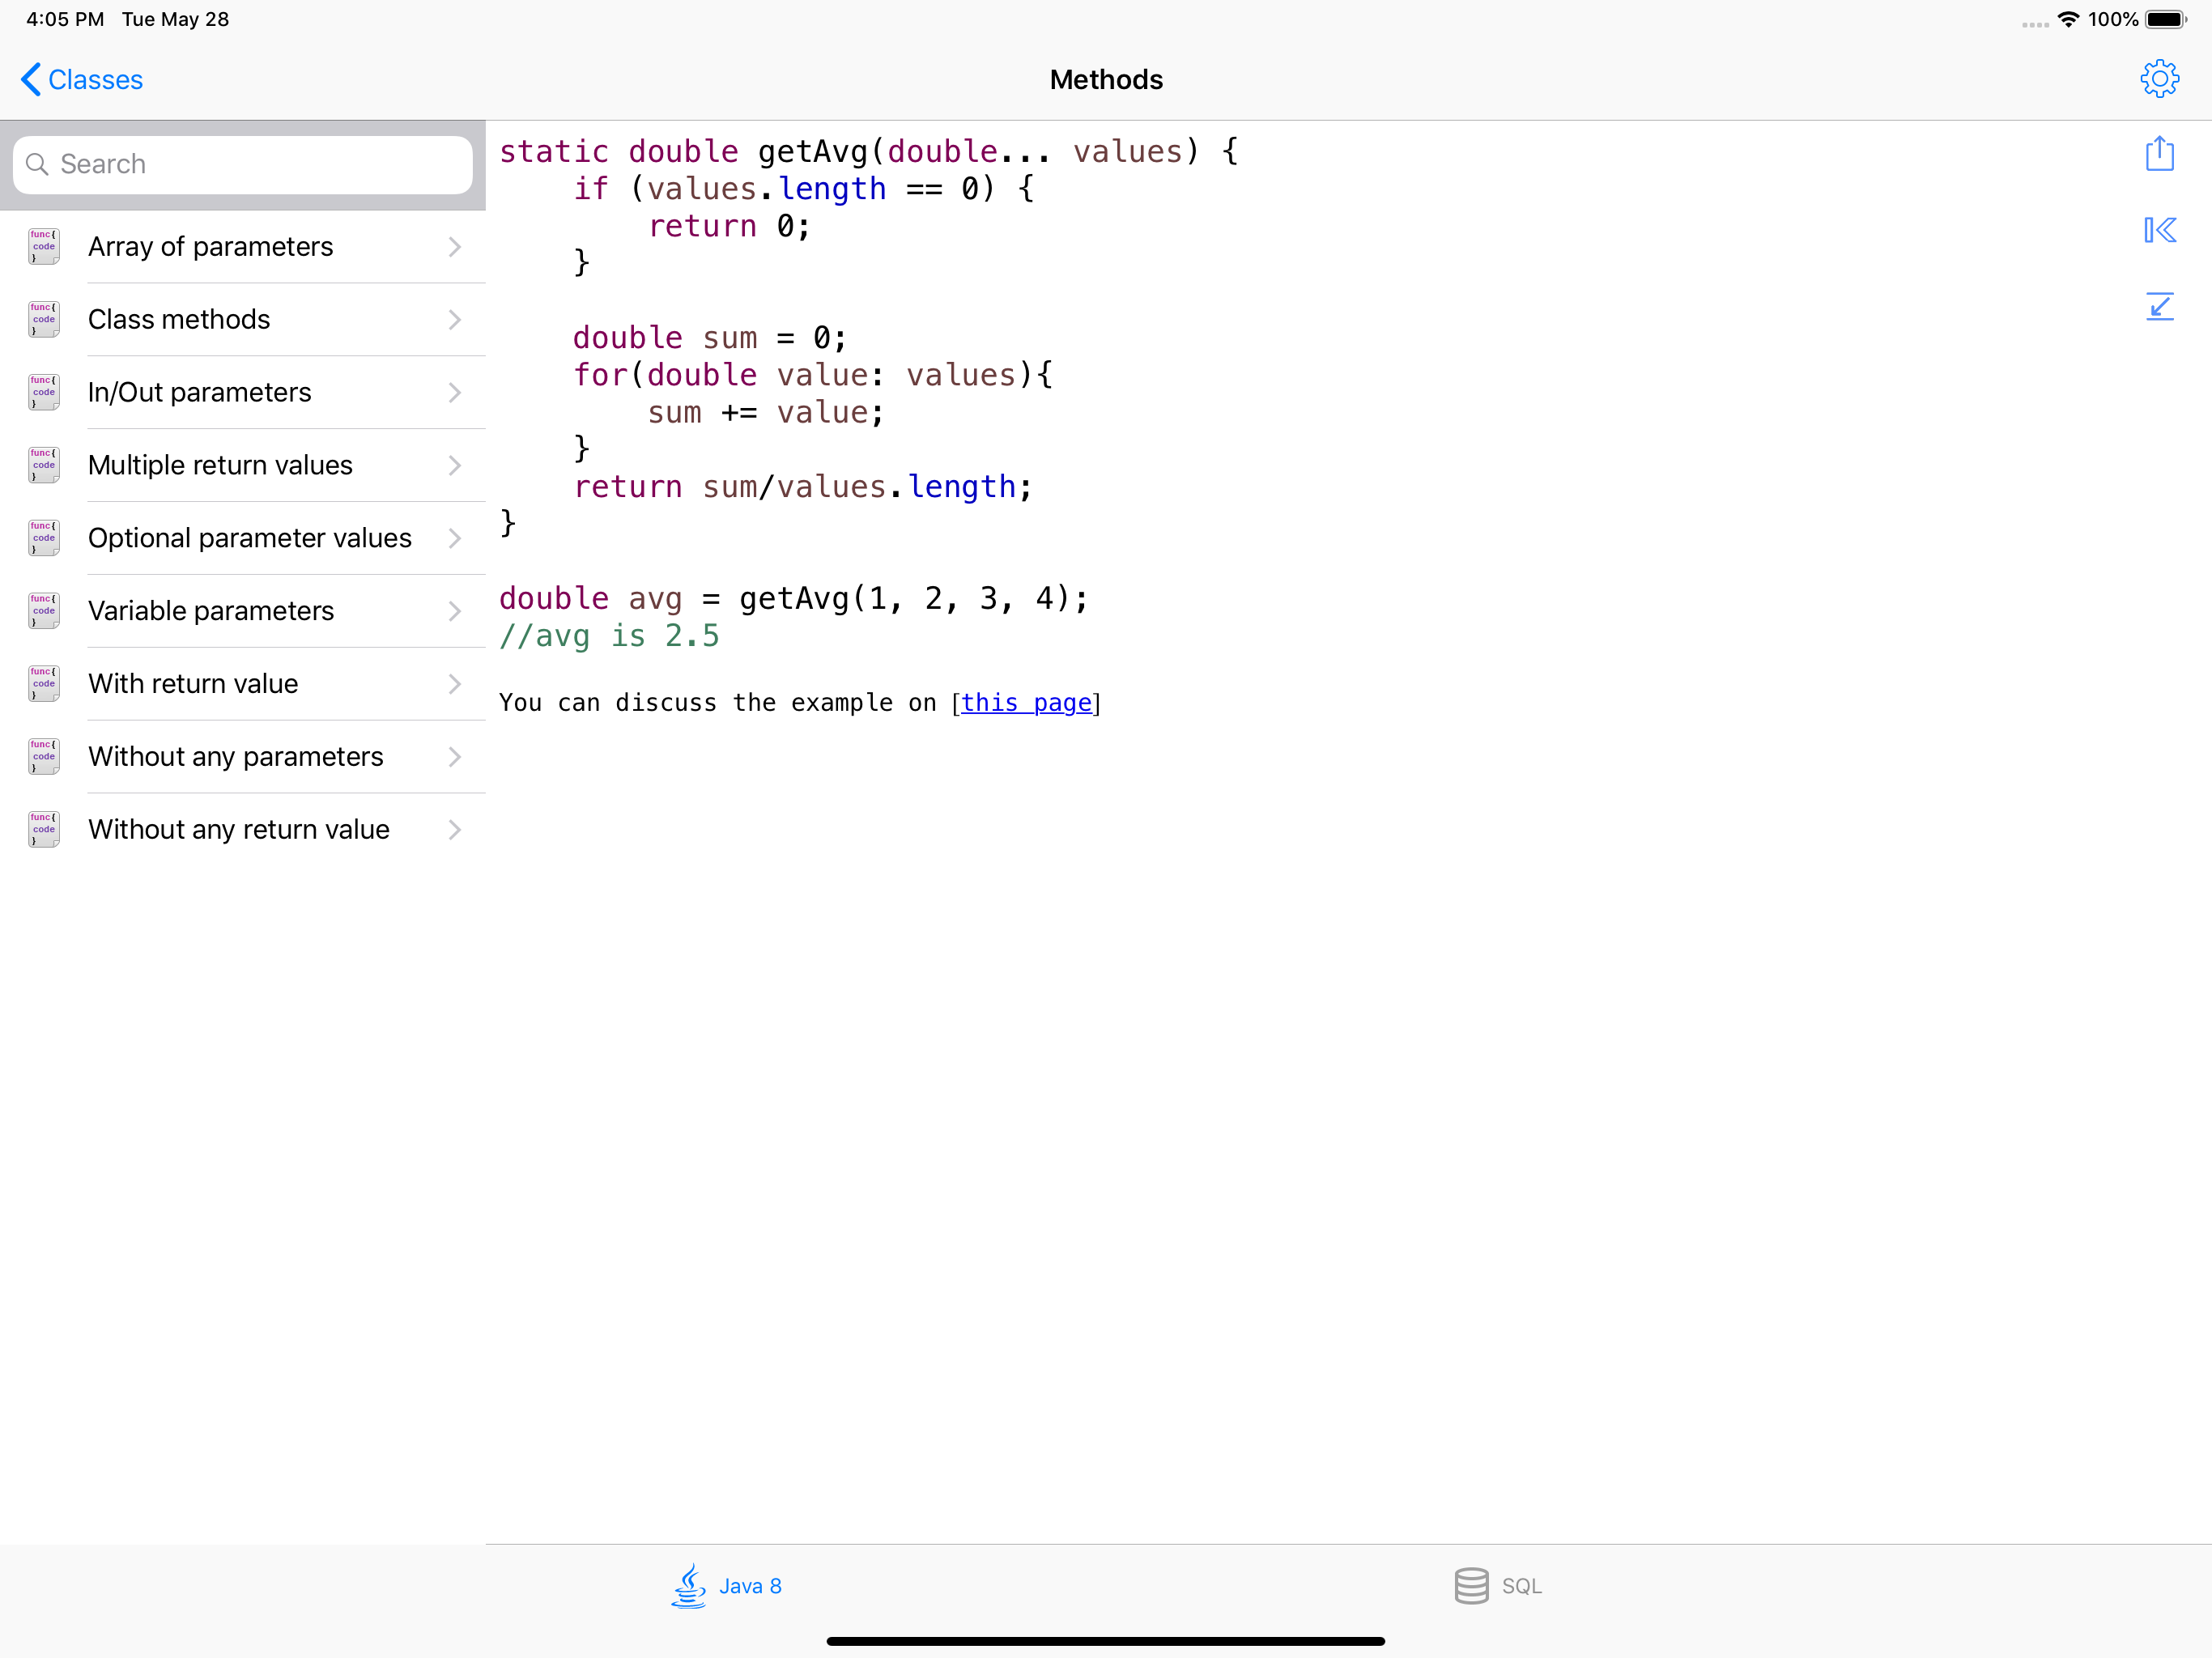Image resolution: width=2212 pixels, height=1658 pixels.
Task: Switch to the SQL tab
Action: [1498, 1585]
